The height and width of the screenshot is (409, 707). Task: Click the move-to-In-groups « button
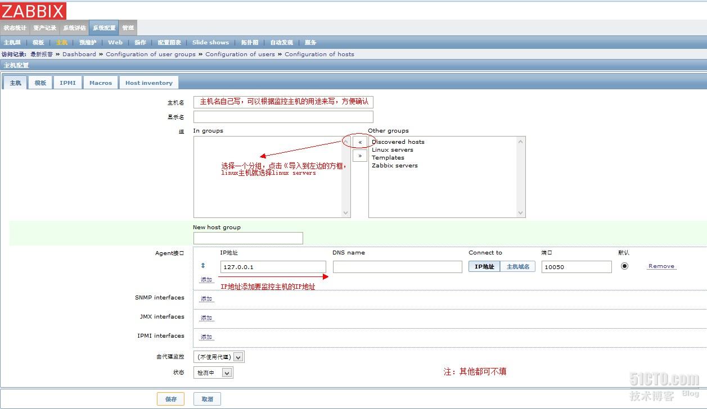360,142
